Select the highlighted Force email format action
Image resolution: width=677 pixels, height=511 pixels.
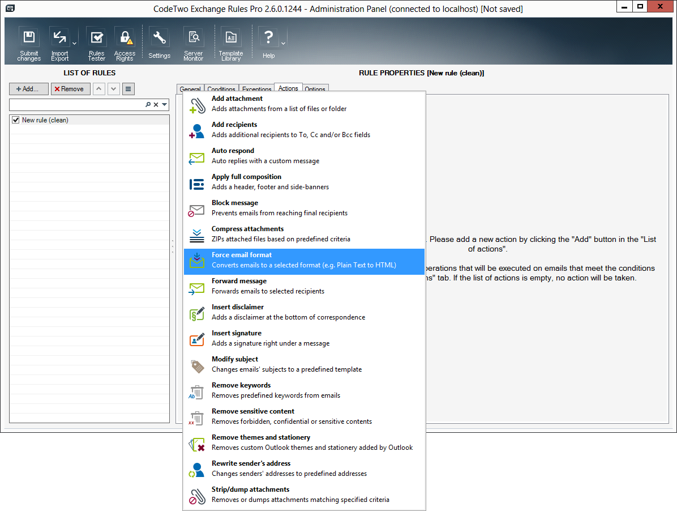[x=305, y=261]
